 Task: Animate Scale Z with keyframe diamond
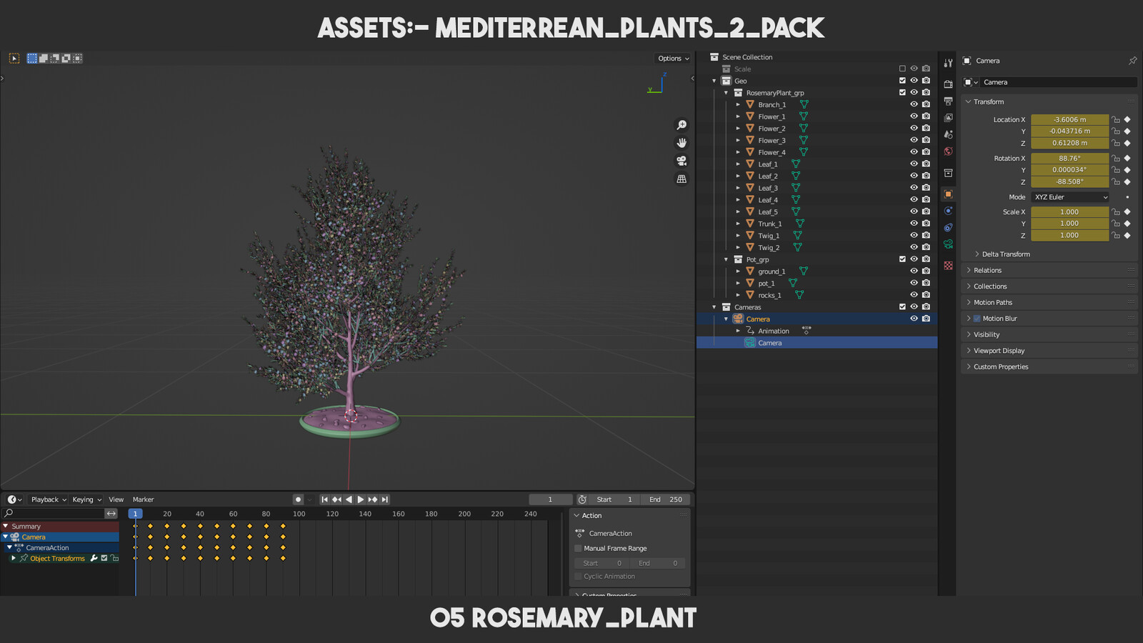pos(1127,235)
